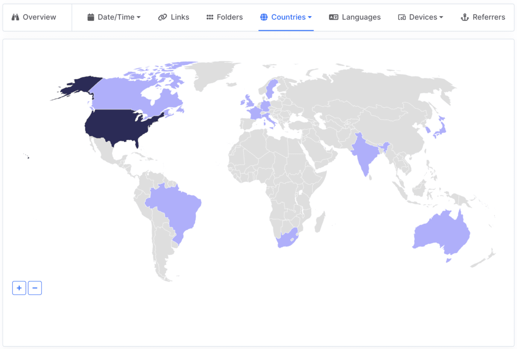517x349 pixels.
Task: Click India on the world map
Action: (364, 153)
